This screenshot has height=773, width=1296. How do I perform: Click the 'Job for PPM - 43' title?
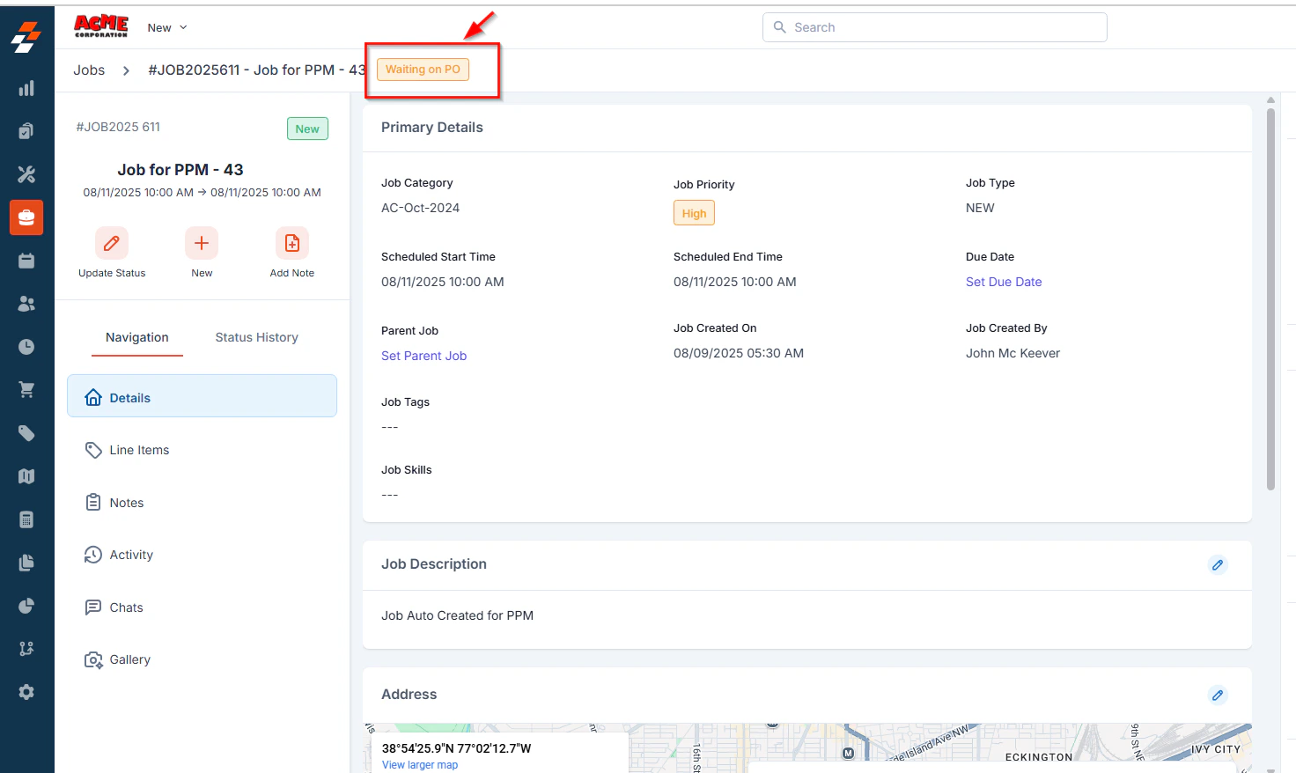pos(180,170)
